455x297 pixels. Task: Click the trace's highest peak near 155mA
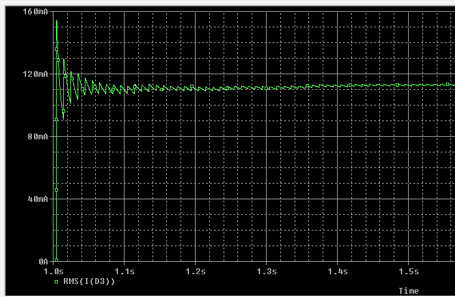56,21
